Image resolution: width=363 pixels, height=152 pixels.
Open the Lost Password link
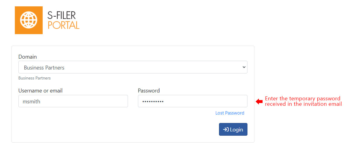tap(230, 113)
